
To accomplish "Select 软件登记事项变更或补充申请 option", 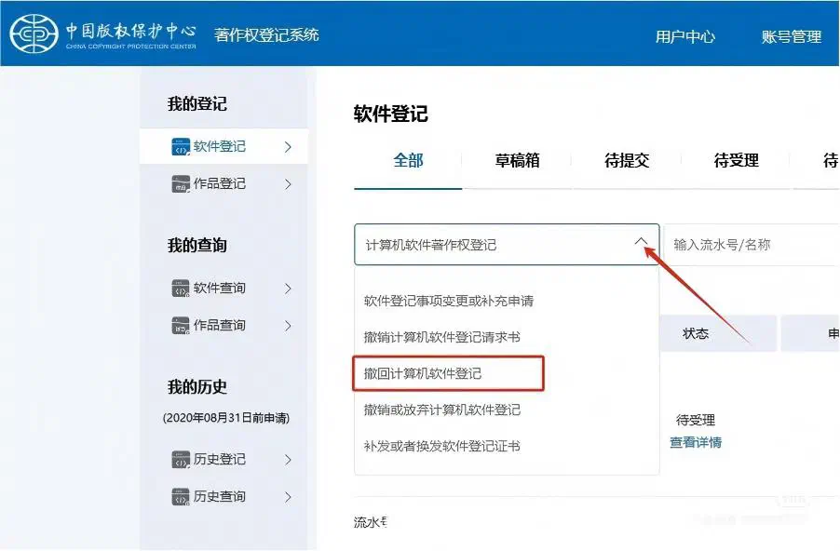I will 448,301.
